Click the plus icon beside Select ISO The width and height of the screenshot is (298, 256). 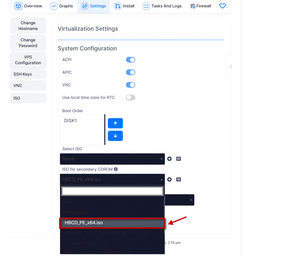pos(169,159)
